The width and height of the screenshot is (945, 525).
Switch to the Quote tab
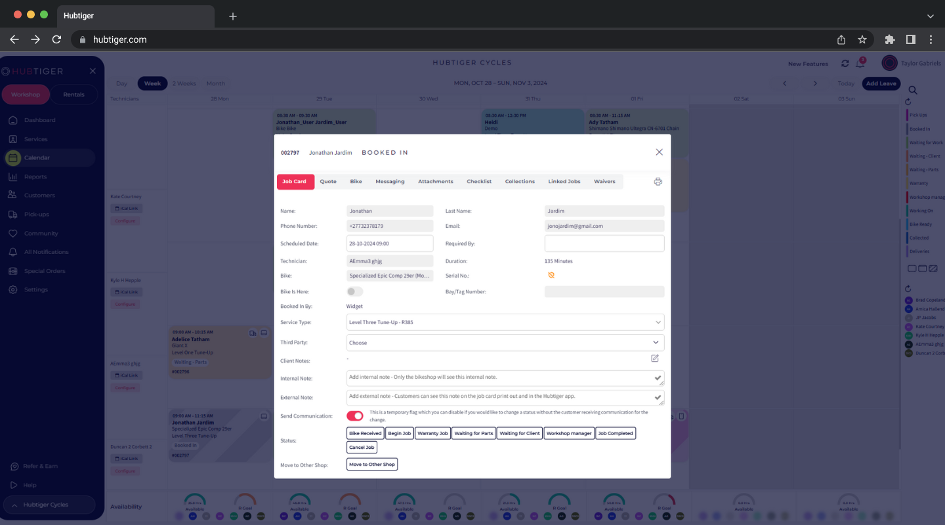328,182
